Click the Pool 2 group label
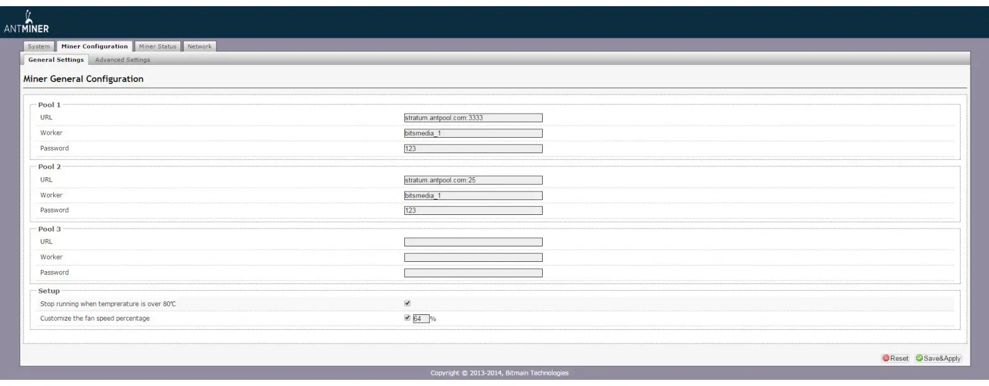The height and width of the screenshot is (386, 989). click(x=49, y=167)
